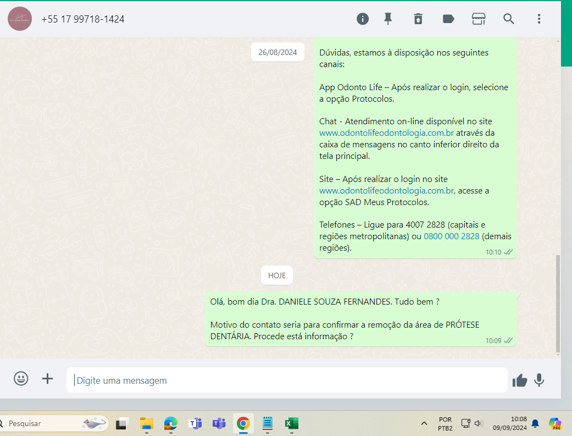Open the volume speaker tray icon
The image size is (572, 436).
479,423
